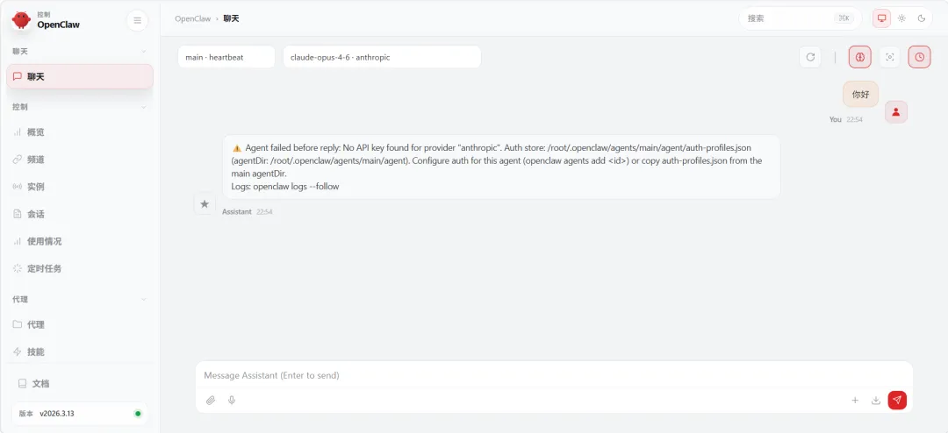Viewport: 948px width, 433px height.
Task: Open 实例 instances in sidebar
Action: tap(80, 187)
